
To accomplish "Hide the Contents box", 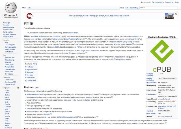I will pyautogui.click(x=35, y=64).
